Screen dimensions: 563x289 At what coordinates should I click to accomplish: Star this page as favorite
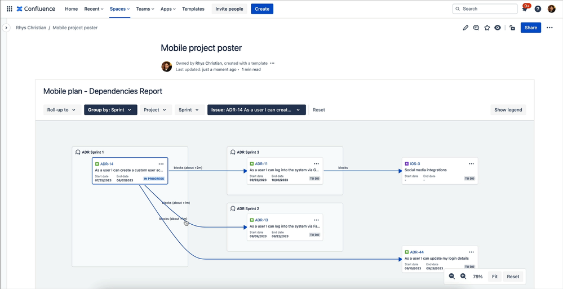coord(487,28)
